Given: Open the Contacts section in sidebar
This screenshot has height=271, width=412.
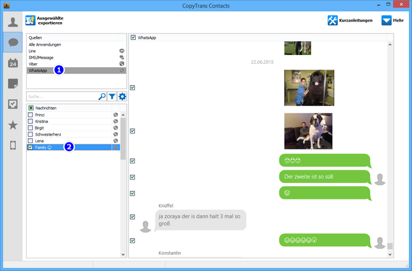Looking at the screenshot, I should (12, 22).
